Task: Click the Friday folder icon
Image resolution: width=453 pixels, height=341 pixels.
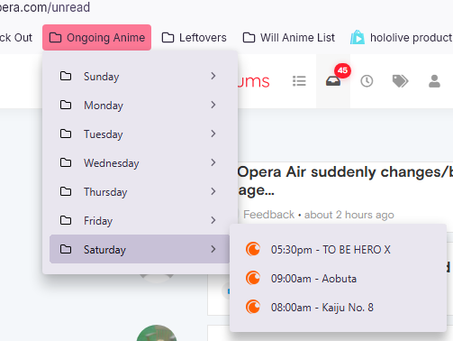Action: [66, 220]
